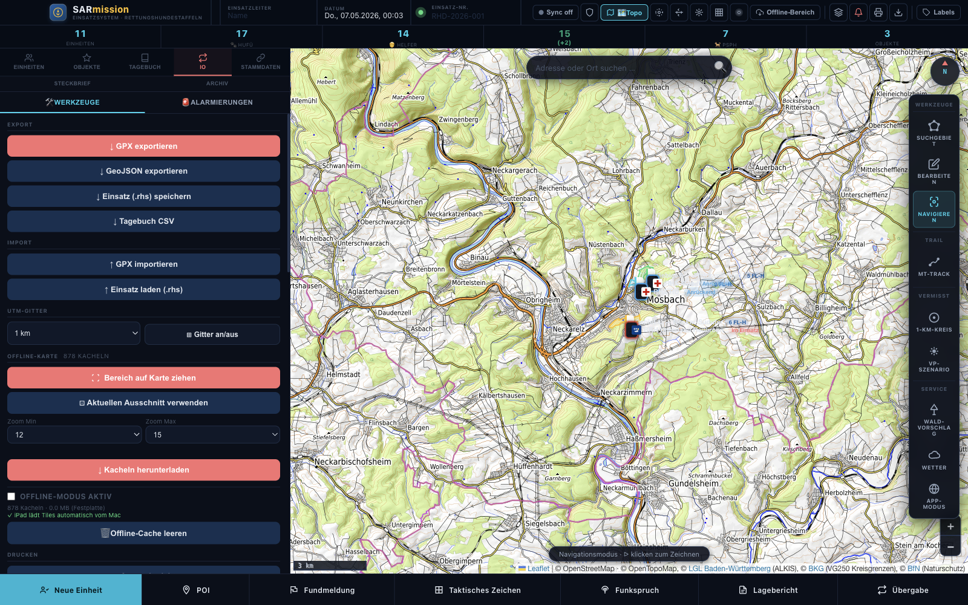Open the map layers stack icon

[x=838, y=12]
